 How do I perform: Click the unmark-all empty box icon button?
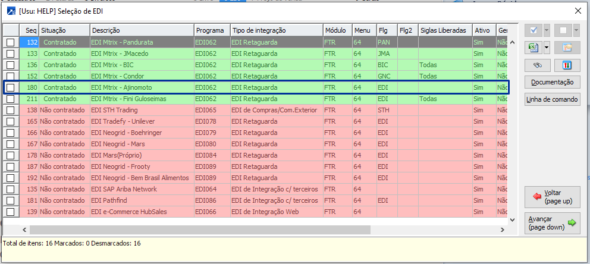pyautogui.click(x=563, y=30)
